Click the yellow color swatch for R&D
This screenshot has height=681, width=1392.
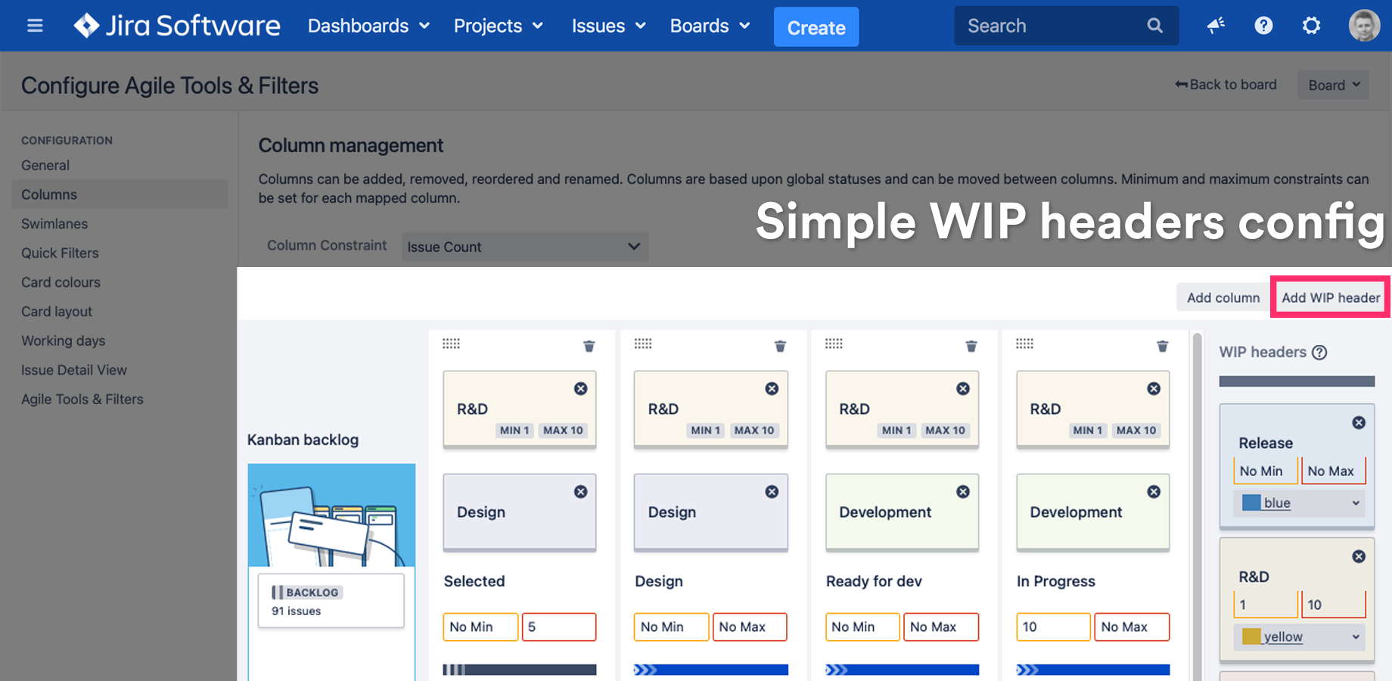pos(1251,637)
